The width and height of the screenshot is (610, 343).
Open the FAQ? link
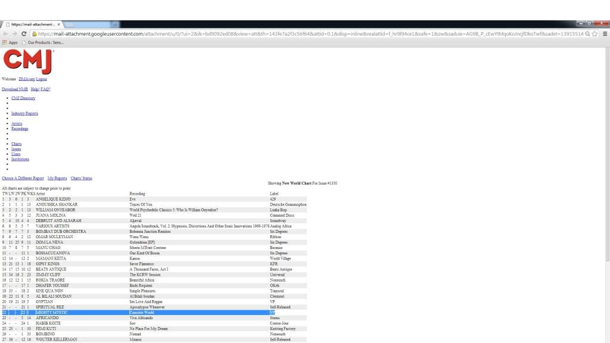pyautogui.click(x=45, y=89)
